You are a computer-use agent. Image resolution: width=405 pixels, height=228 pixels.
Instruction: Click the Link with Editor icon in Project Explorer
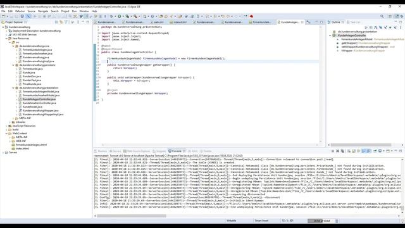pyautogui.click(x=61, y=22)
